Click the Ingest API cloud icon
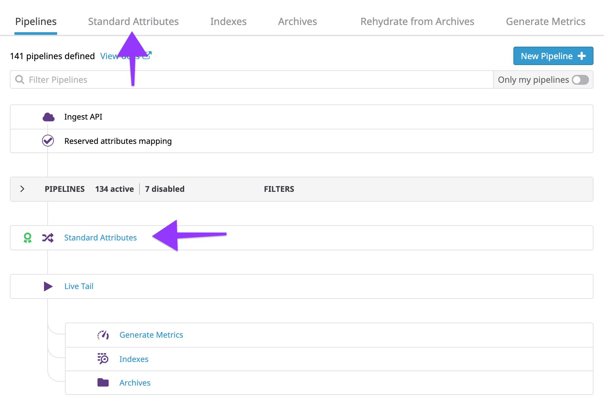Viewport: 604px width, 404px height. tap(48, 117)
